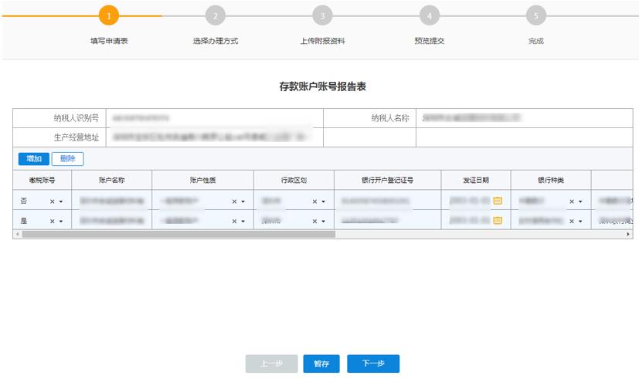This screenshot has height=379, width=639.
Task: Select the 填写申请表 step label
Action: 109,41
